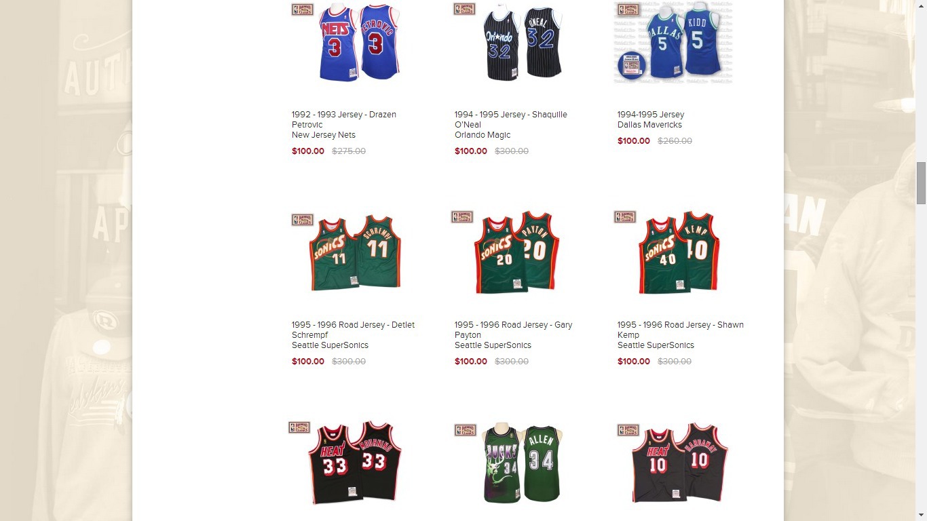Open the 1994-1995 Dallas Mavericks jersey link
The height and width of the screenshot is (521, 927).
[651, 119]
